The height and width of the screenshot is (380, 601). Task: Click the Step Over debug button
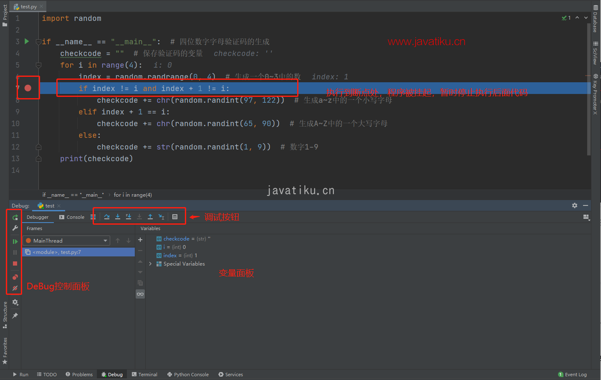[x=107, y=217]
